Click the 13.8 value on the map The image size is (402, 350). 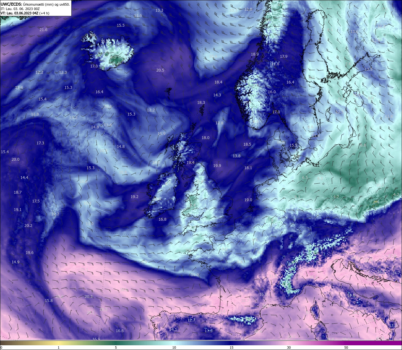(x=236, y=156)
